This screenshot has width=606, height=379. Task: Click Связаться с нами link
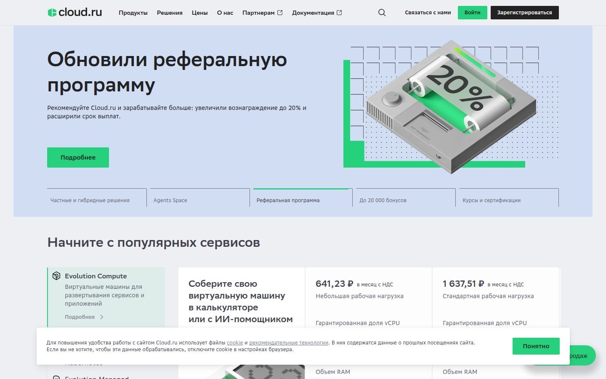coord(428,13)
